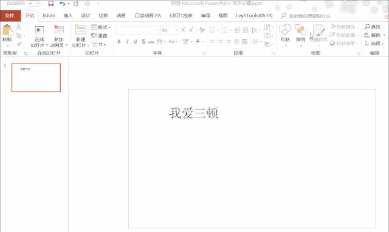Open the Shapes (形状) gallery

(x=285, y=35)
